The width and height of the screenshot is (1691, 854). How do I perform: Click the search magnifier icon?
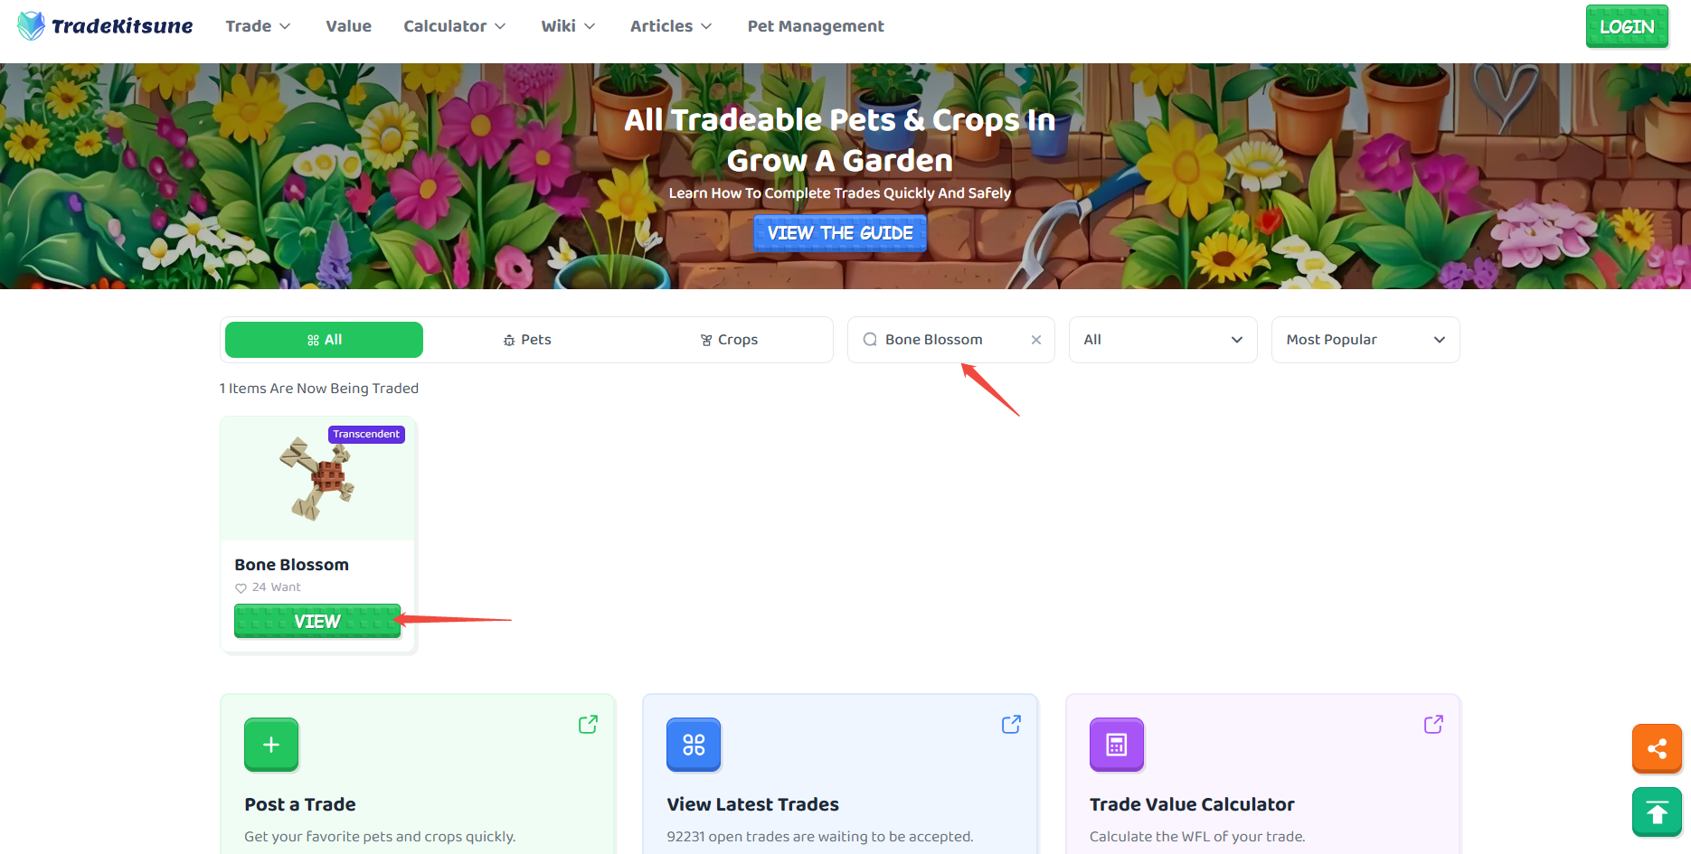(870, 340)
